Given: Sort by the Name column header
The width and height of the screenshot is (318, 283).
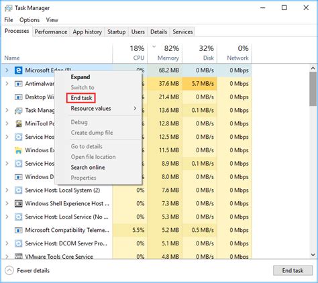Looking at the screenshot, I should 12,58.
